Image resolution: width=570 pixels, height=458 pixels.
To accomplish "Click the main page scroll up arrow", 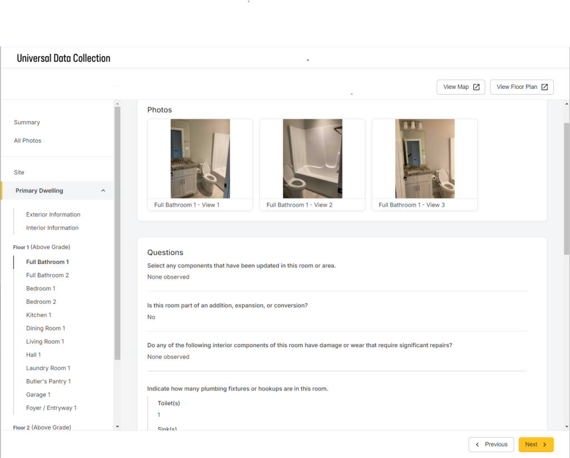I will coord(567,104).
